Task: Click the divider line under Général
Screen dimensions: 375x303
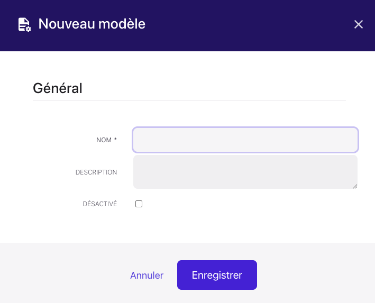Action: [x=189, y=100]
